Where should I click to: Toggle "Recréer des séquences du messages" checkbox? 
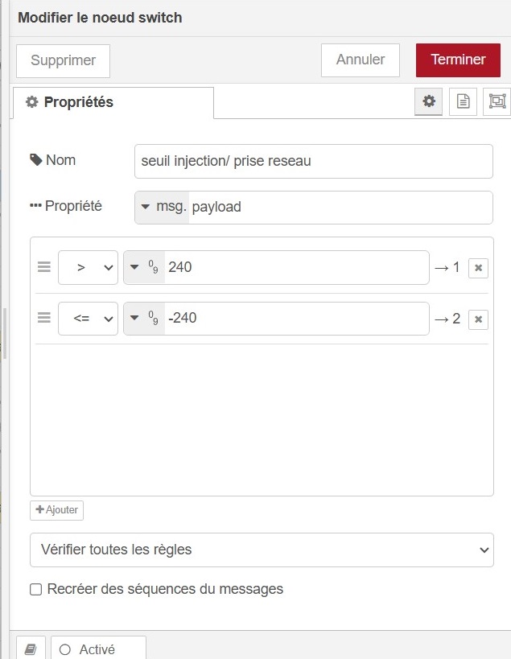click(36, 590)
